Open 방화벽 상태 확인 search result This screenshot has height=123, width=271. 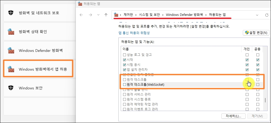click(39, 32)
